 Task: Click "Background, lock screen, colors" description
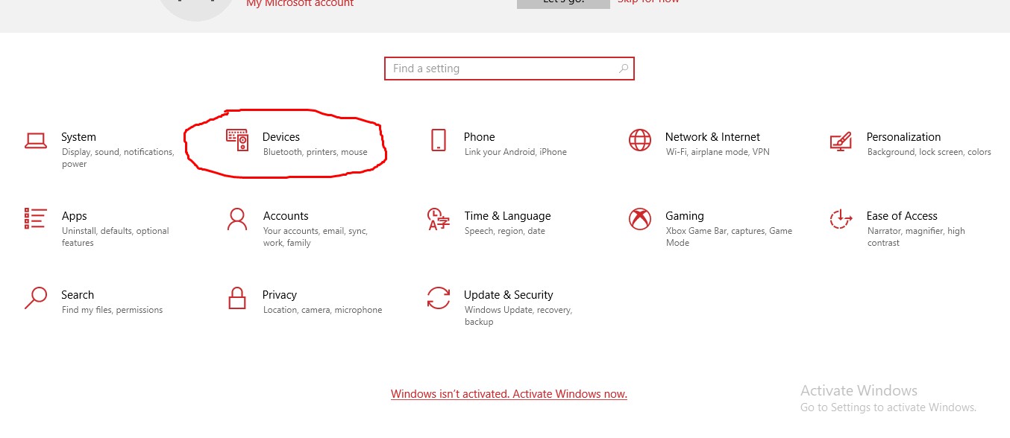tap(929, 152)
